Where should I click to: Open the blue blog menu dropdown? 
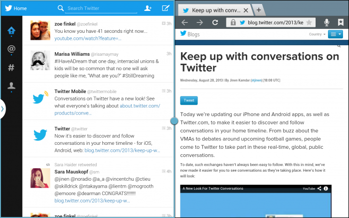pyautogui.click(x=335, y=34)
